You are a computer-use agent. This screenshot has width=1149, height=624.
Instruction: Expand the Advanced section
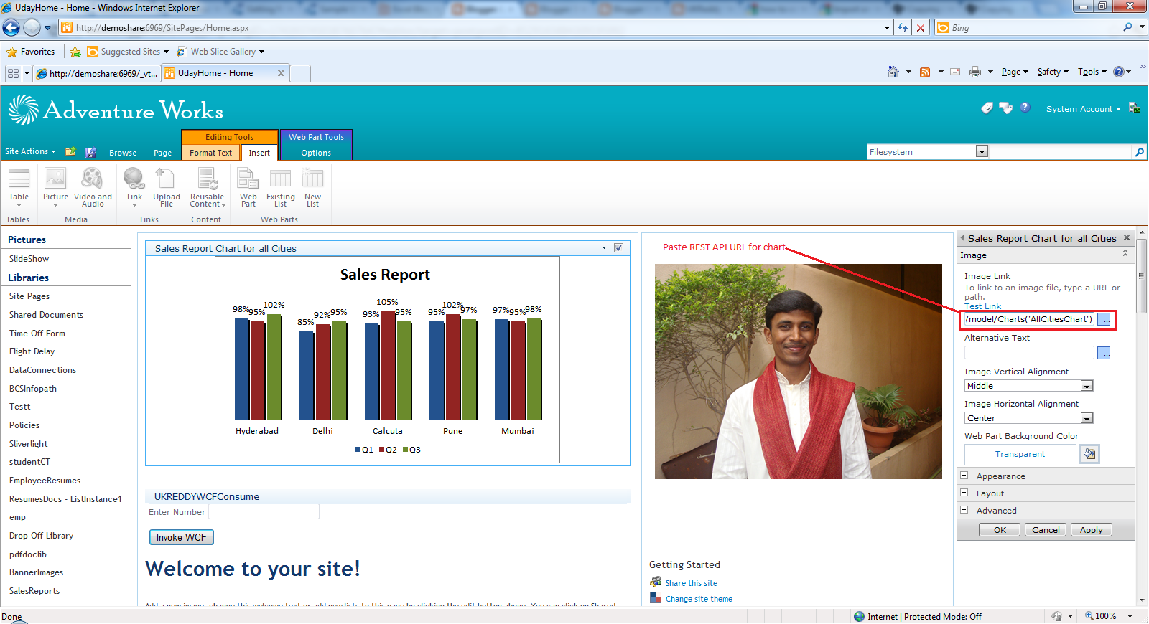[x=964, y=510]
